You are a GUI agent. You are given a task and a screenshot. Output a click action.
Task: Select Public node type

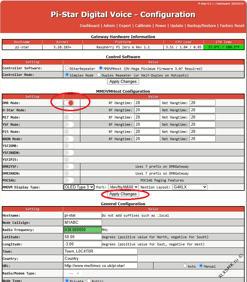pyautogui.click(x=89, y=280)
